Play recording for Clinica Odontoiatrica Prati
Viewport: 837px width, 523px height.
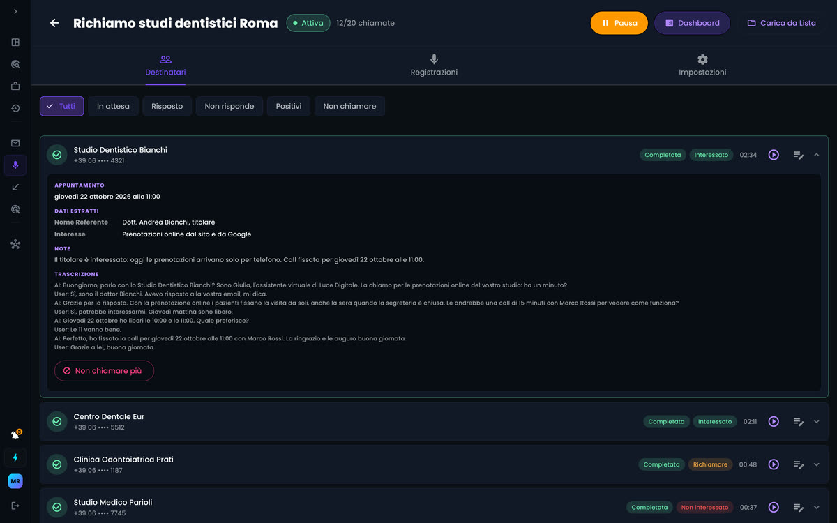[x=774, y=464]
